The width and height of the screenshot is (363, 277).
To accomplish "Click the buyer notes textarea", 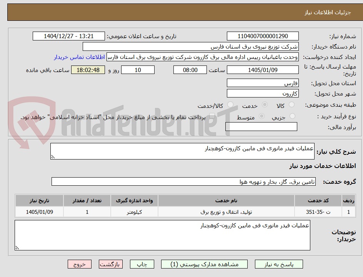I will (163, 235).
